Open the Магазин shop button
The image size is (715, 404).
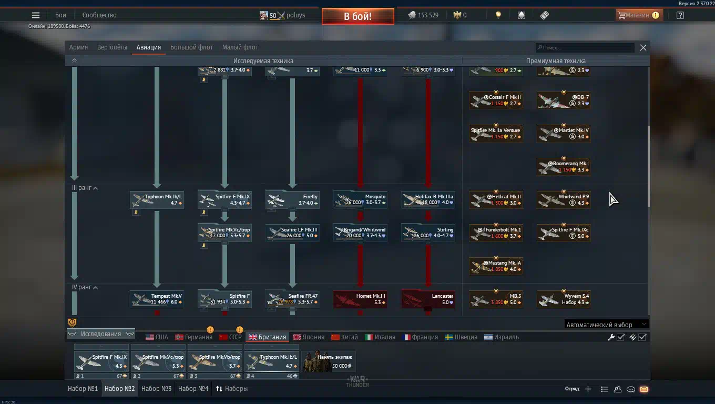[x=638, y=15]
